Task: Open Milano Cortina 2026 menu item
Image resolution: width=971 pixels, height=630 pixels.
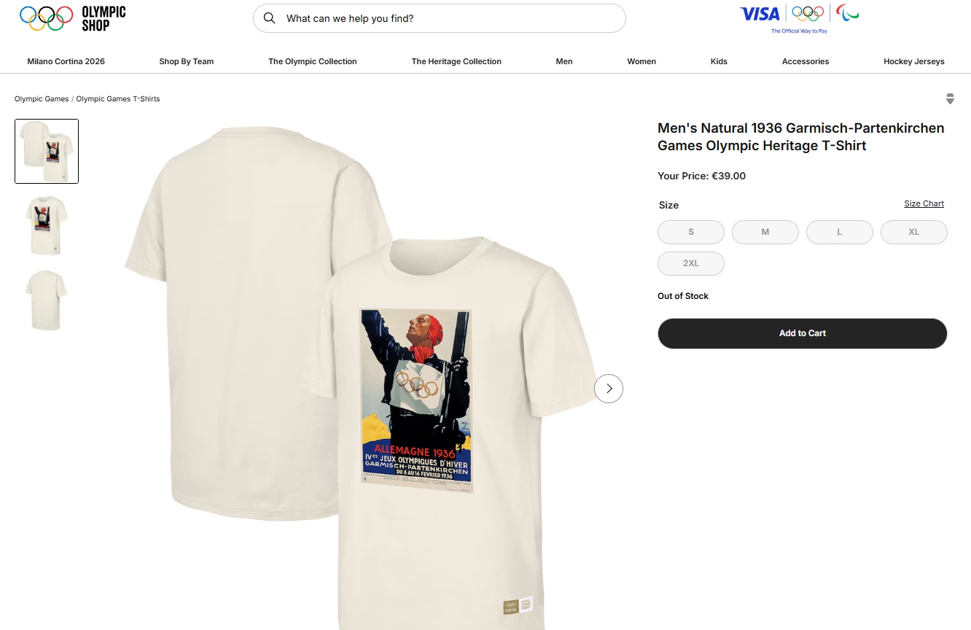Action: point(66,61)
